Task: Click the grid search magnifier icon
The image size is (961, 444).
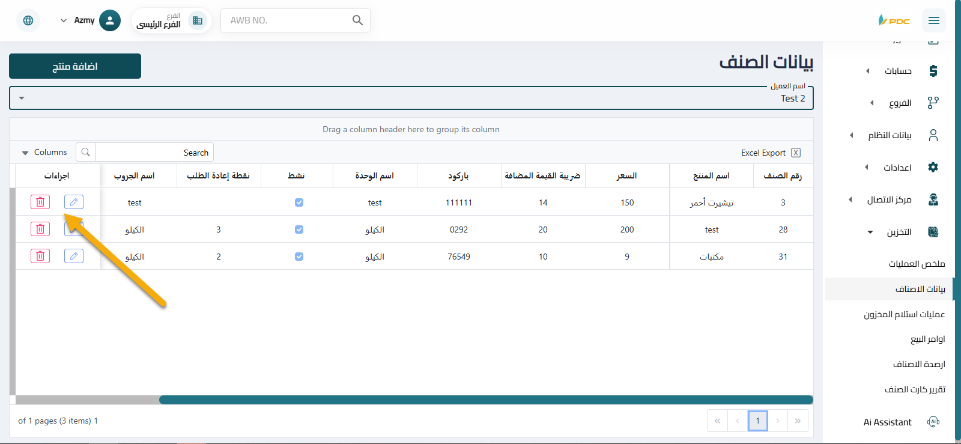Action: 85,152
